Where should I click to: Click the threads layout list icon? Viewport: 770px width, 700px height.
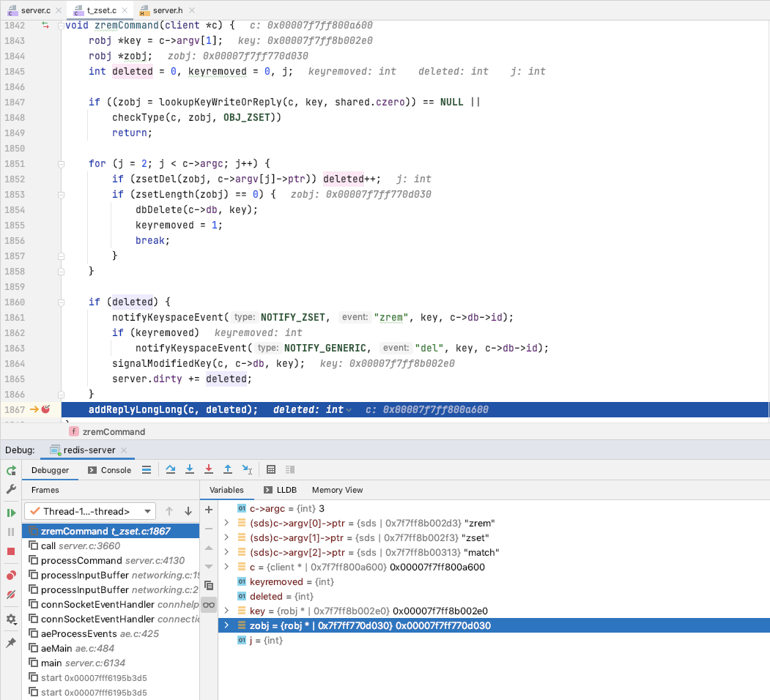(x=147, y=470)
